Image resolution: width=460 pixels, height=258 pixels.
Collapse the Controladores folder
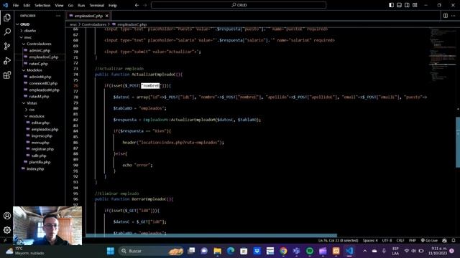(x=40, y=44)
